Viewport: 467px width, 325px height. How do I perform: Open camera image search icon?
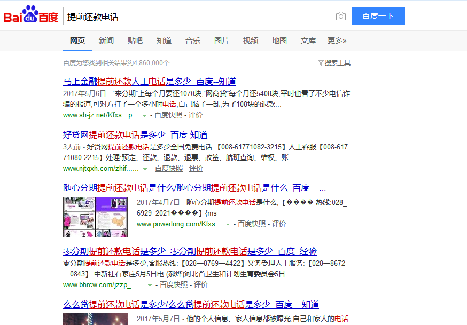pos(341,16)
